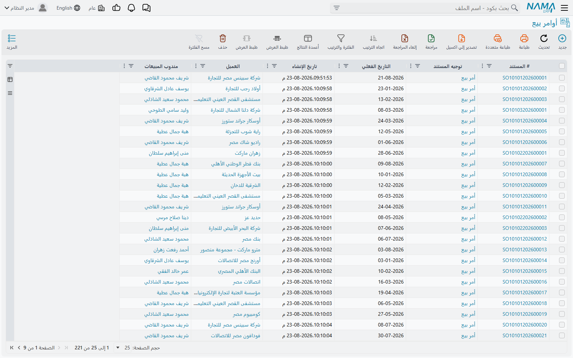Click the NAMA ERP logo

541,8
